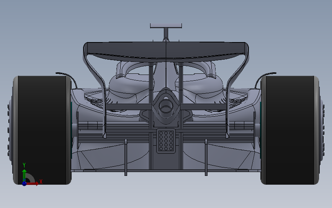Select the right vertical diffuser fence
332x208 pixels.
coord(206,157)
